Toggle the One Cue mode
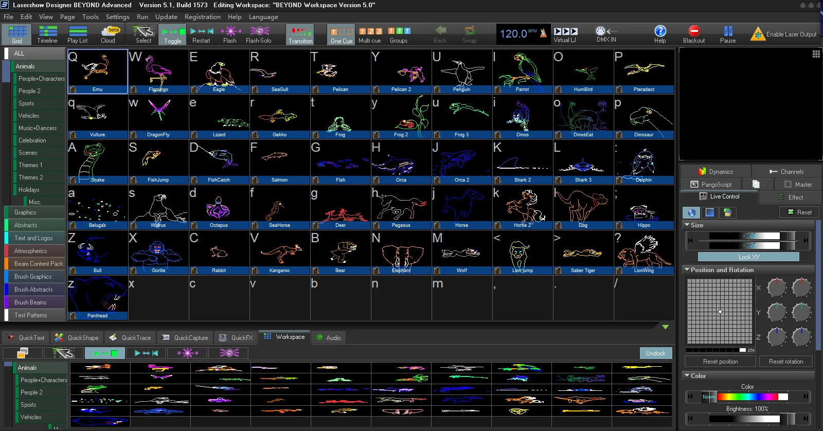This screenshot has width=823, height=431. [x=342, y=34]
